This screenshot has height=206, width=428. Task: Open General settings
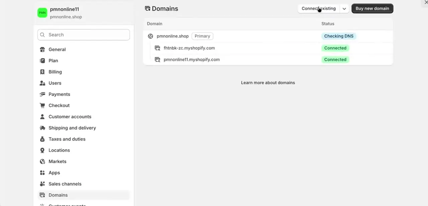pyautogui.click(x=57, y=49)
